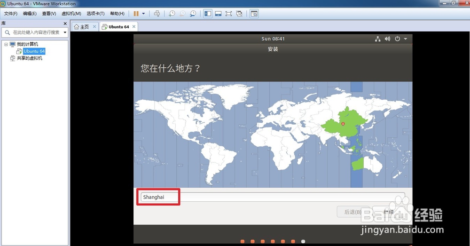Click the red location marker on the map
470x246 pixels.
pyautogui.click(x=343, y=124)
